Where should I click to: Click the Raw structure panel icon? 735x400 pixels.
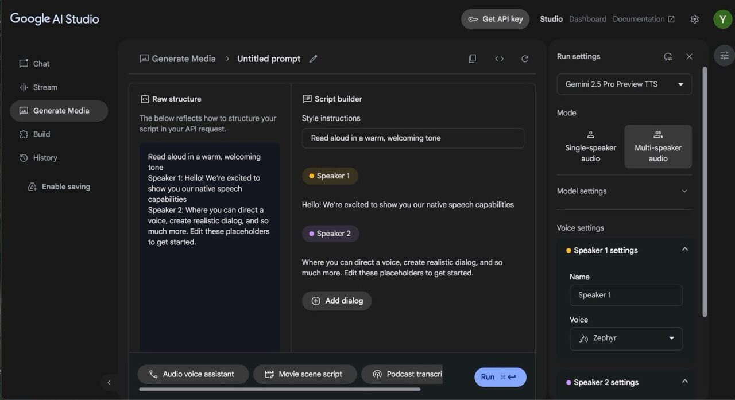pos(145,99)
